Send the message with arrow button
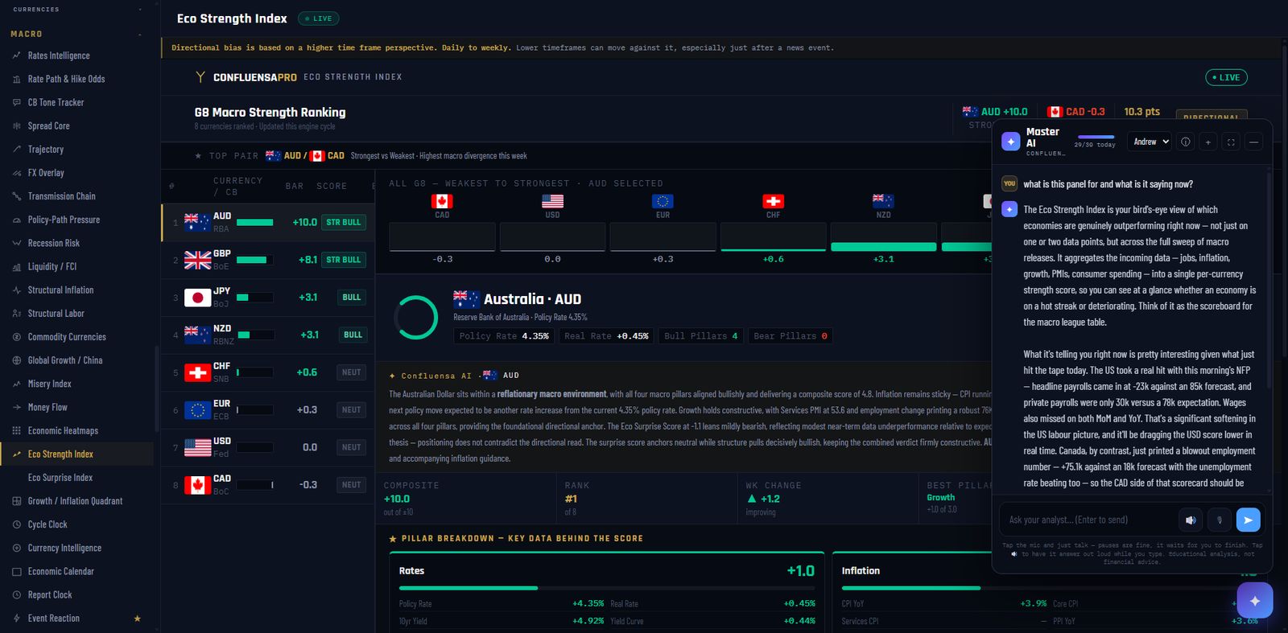The height and width of the screenshot is (633, 1288). (x=1248, y=520)
